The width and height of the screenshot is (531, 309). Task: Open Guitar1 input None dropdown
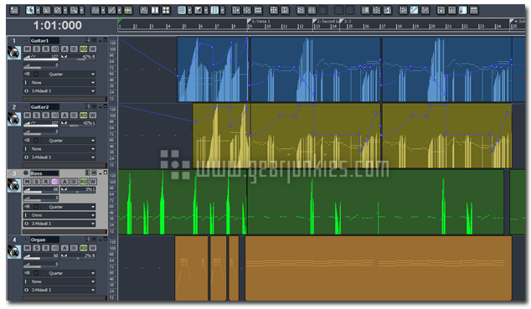point(59,83)
